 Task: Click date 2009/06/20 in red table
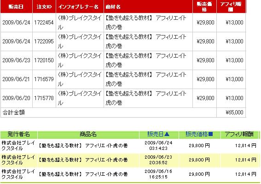tap(16, 98)
